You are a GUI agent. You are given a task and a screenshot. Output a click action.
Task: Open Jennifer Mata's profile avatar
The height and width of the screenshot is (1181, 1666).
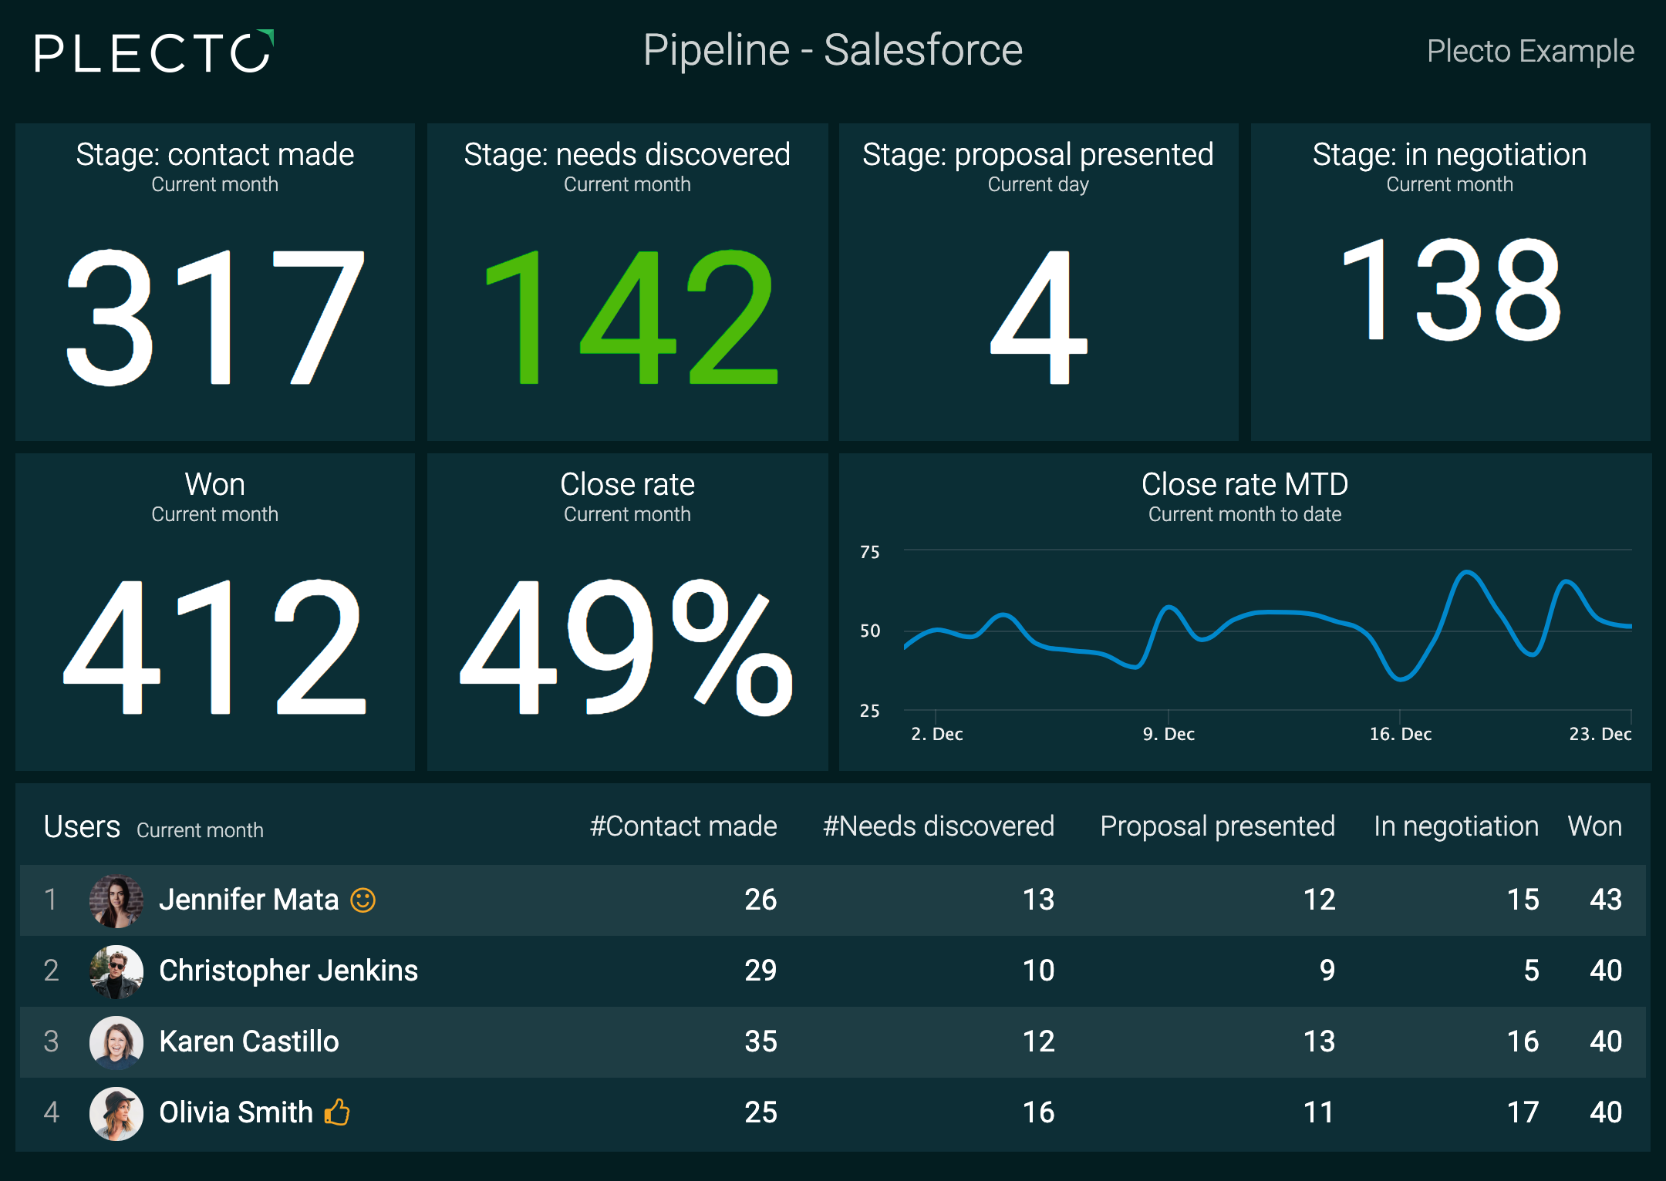coord(116,900)
